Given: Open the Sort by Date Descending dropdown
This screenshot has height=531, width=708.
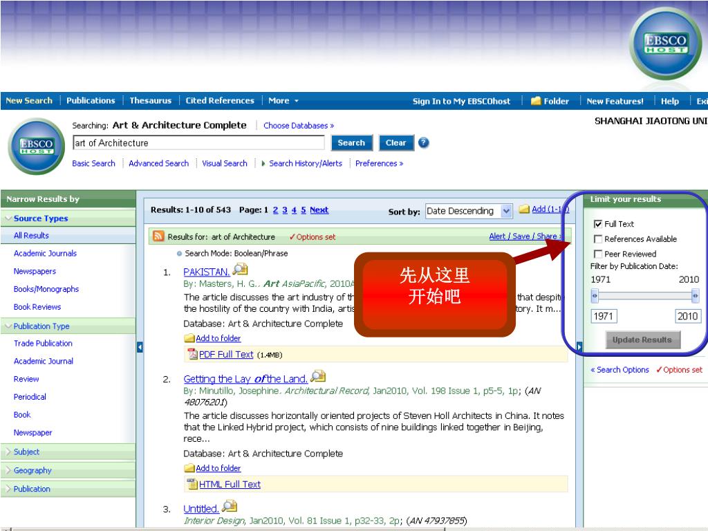Looking at the screenshot, I should (469, 211).
